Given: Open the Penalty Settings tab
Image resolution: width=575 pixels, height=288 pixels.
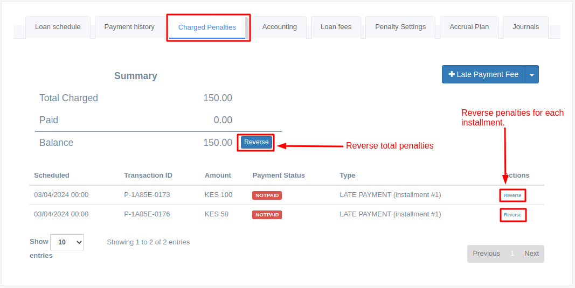Looking at the screenshot, I should 400,27.
